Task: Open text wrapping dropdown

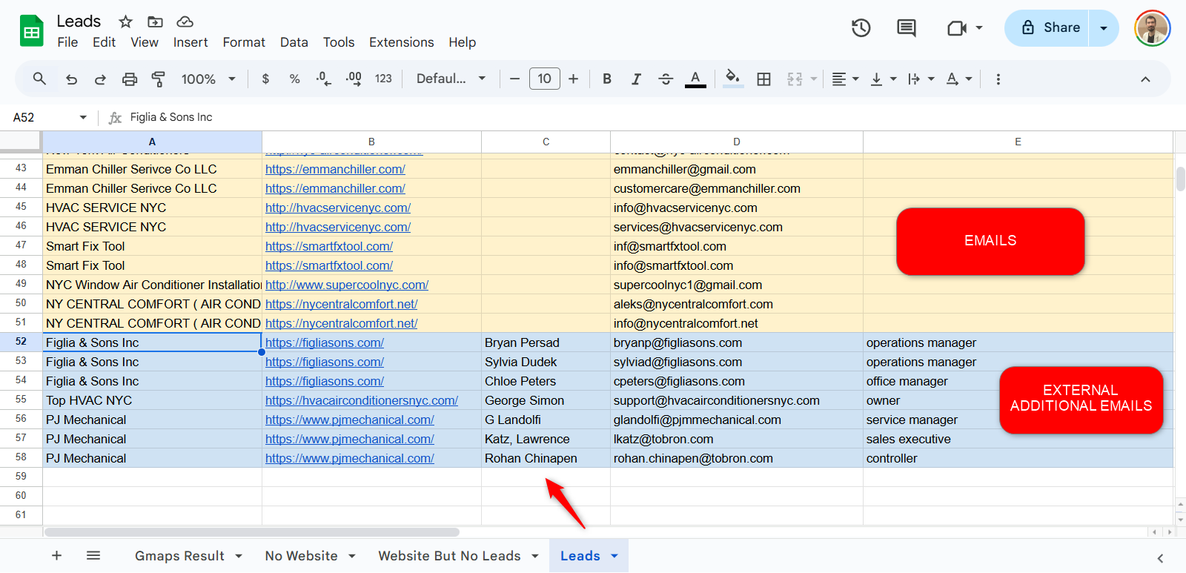Action: pos(921,79)
